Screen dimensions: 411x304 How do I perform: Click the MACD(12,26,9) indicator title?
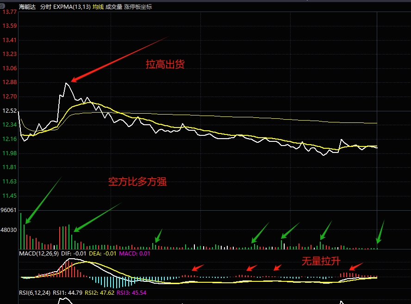tap(39, 254)
